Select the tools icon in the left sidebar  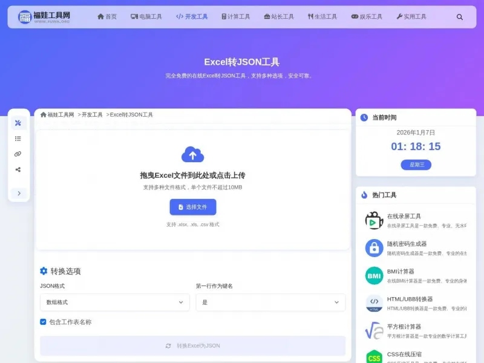click(18, 123)
